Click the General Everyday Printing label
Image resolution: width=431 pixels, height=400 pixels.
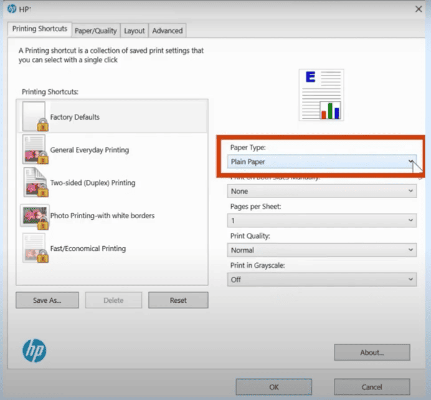click(89, 150)
